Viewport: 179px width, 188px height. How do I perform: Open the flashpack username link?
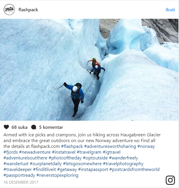point(28,10)
